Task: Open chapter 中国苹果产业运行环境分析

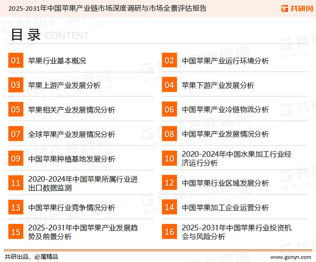Action: pos(225,61)
